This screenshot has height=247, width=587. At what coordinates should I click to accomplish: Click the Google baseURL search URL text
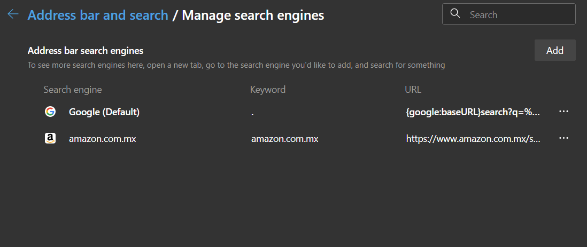[x=473, y=112]
